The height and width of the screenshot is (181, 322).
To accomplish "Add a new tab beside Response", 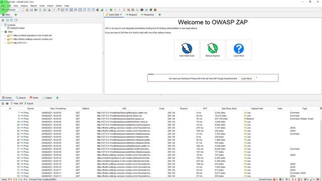I will click(x=159, y=15).
